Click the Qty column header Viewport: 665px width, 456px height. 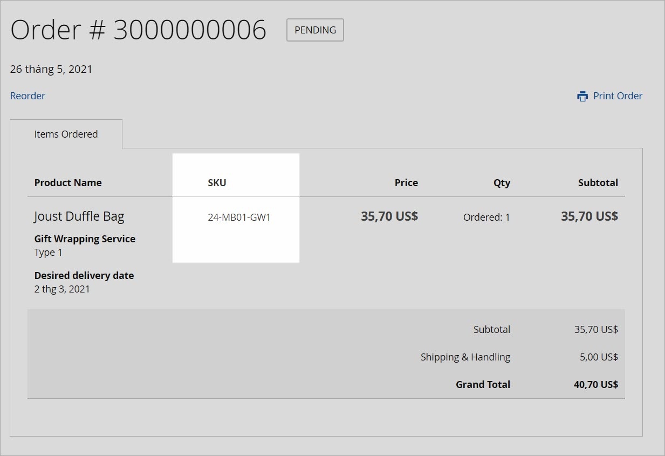502,182
